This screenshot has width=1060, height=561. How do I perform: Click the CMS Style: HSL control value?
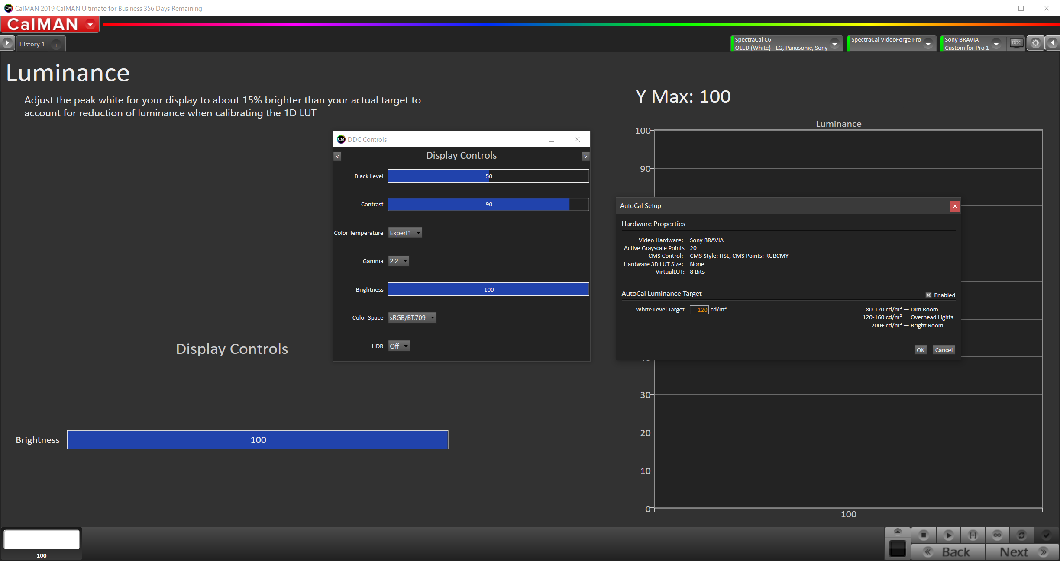tap(739, 256)
